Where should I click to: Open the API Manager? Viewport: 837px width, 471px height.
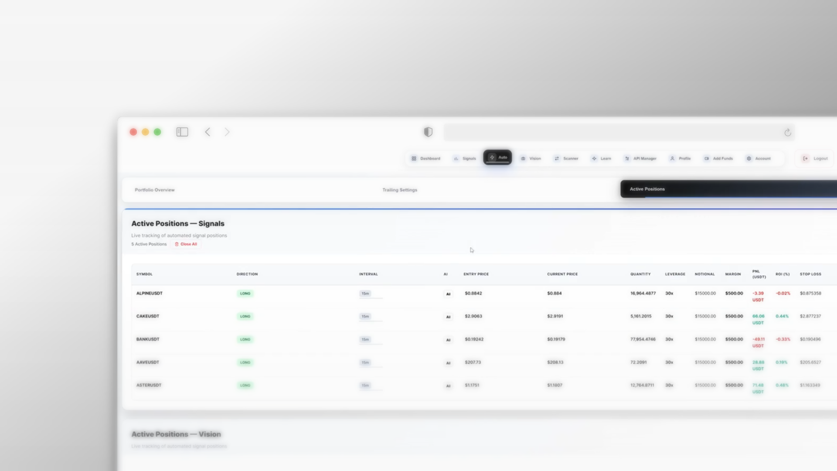(x=627, y=158)
